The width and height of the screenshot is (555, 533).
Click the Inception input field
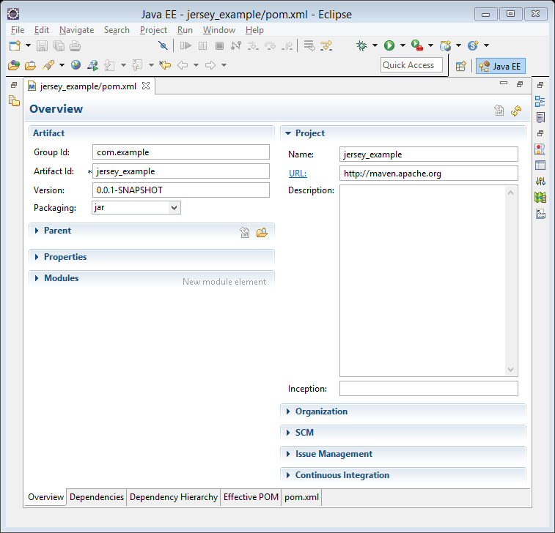click(x=429, y=389)
